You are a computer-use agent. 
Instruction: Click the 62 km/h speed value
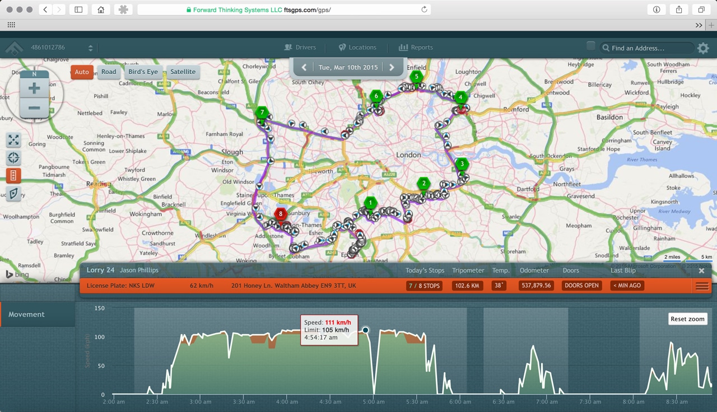202,285
